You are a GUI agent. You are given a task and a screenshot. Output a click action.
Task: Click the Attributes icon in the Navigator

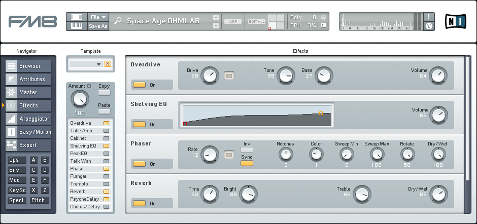click(12, 79)
